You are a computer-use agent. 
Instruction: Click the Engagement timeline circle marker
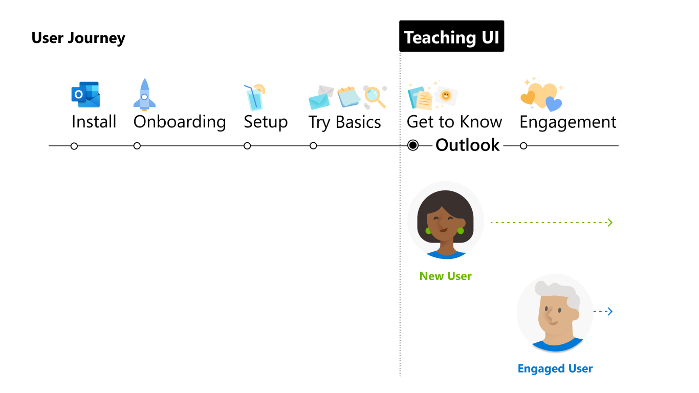[x=523, y=146]
